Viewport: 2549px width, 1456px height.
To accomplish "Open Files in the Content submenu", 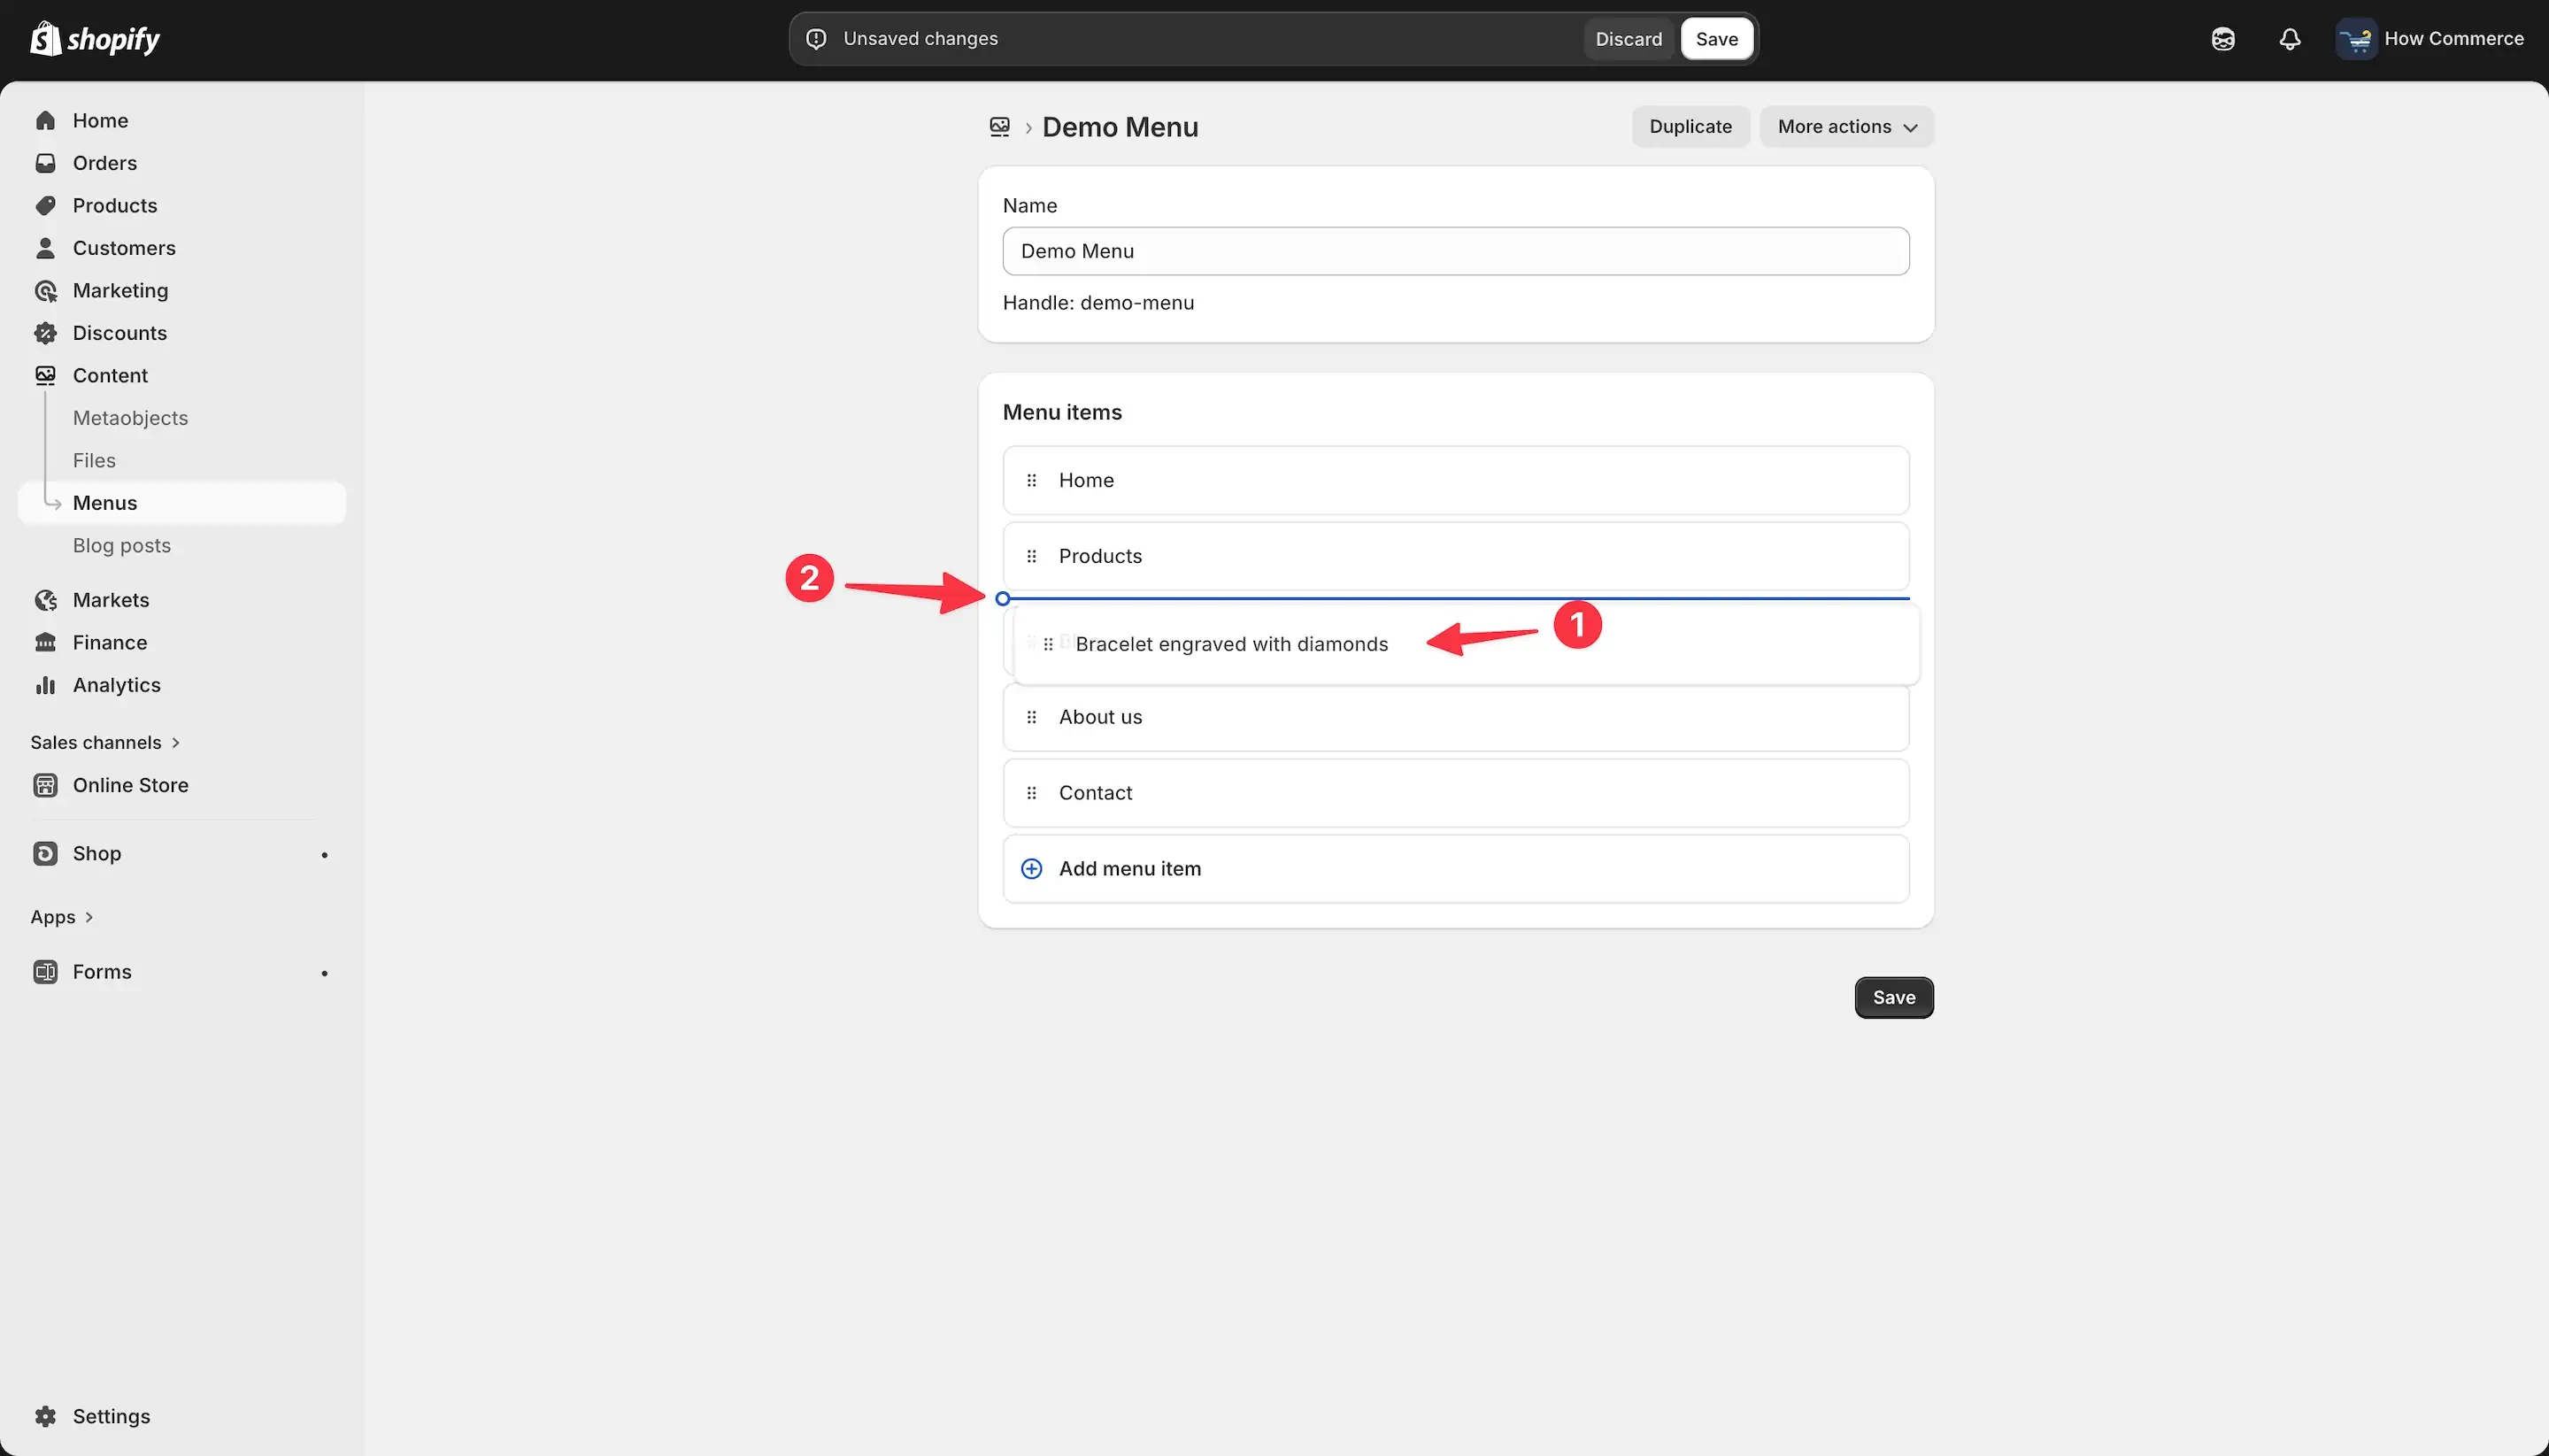I will [94, 461].
